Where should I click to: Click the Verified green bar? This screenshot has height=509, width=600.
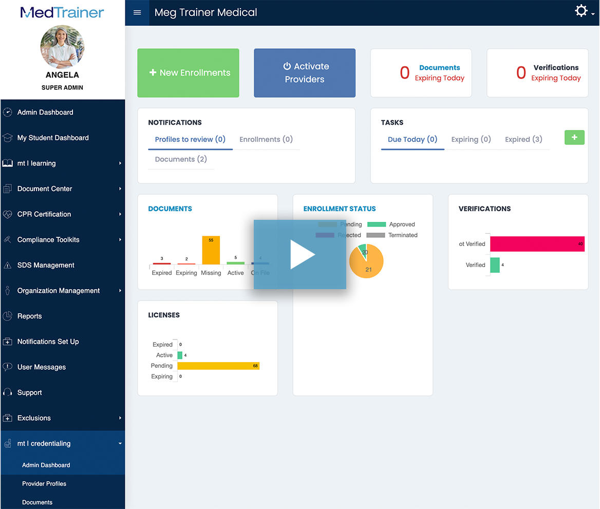click(x=495, y=265)
